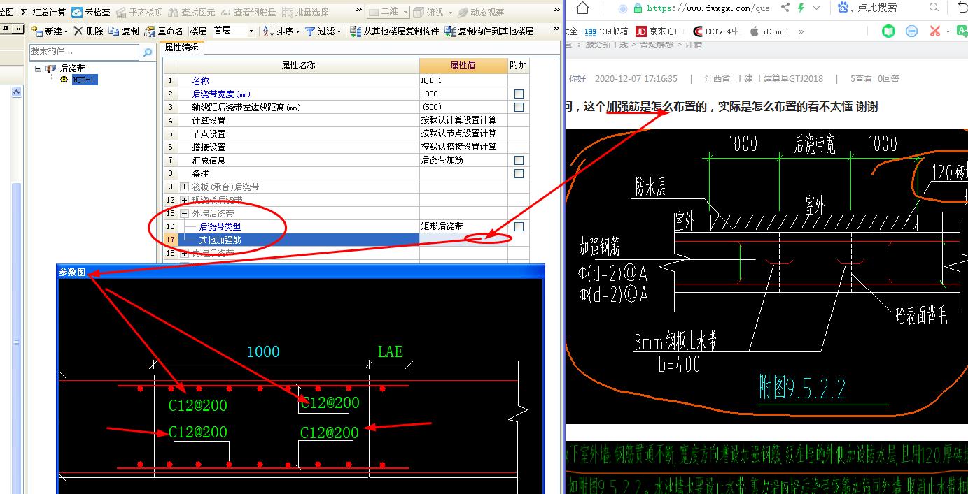Viewport: 968px width, 494px height.
Task: Switch to 属性编辑 tab
Action: point(181,47)
